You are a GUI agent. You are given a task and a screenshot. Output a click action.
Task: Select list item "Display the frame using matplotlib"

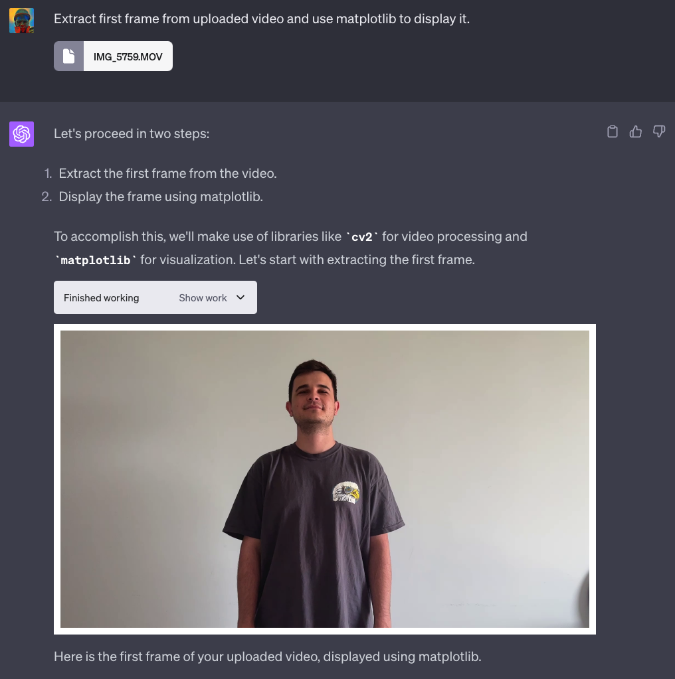[161, 196]
